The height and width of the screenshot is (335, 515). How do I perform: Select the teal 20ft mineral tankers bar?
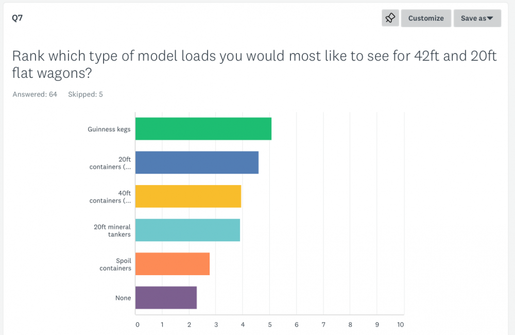coord(187,230)
